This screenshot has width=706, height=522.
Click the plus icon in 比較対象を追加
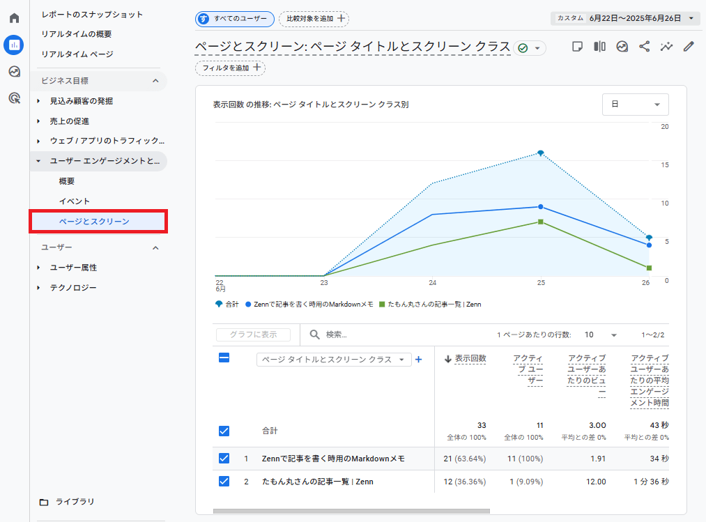(342, 18)
